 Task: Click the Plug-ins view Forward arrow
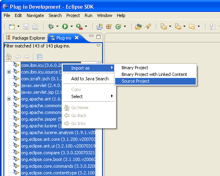[27, 57]
